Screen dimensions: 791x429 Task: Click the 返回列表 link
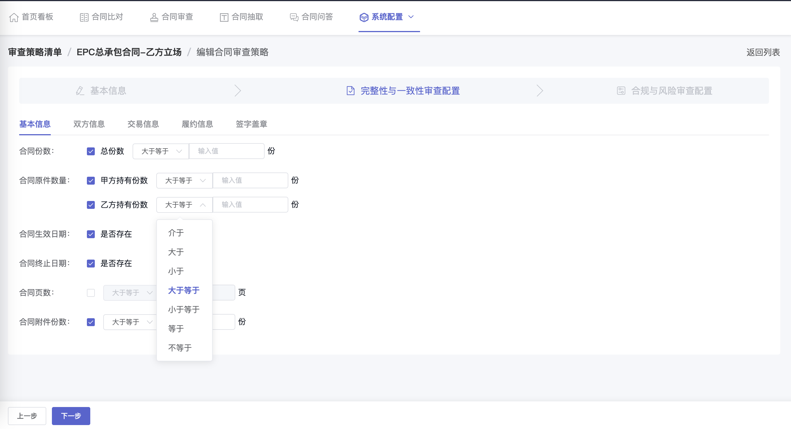pos(763,52)
